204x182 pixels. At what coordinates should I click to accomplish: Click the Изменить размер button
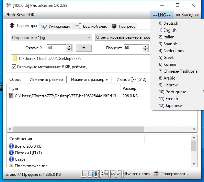coord(46,80)
